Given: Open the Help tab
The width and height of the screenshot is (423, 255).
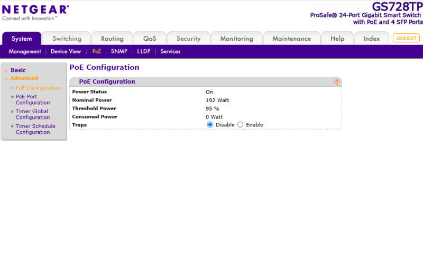Looking at the screenshot, I should pyautogui.click(x=337, y=39).
